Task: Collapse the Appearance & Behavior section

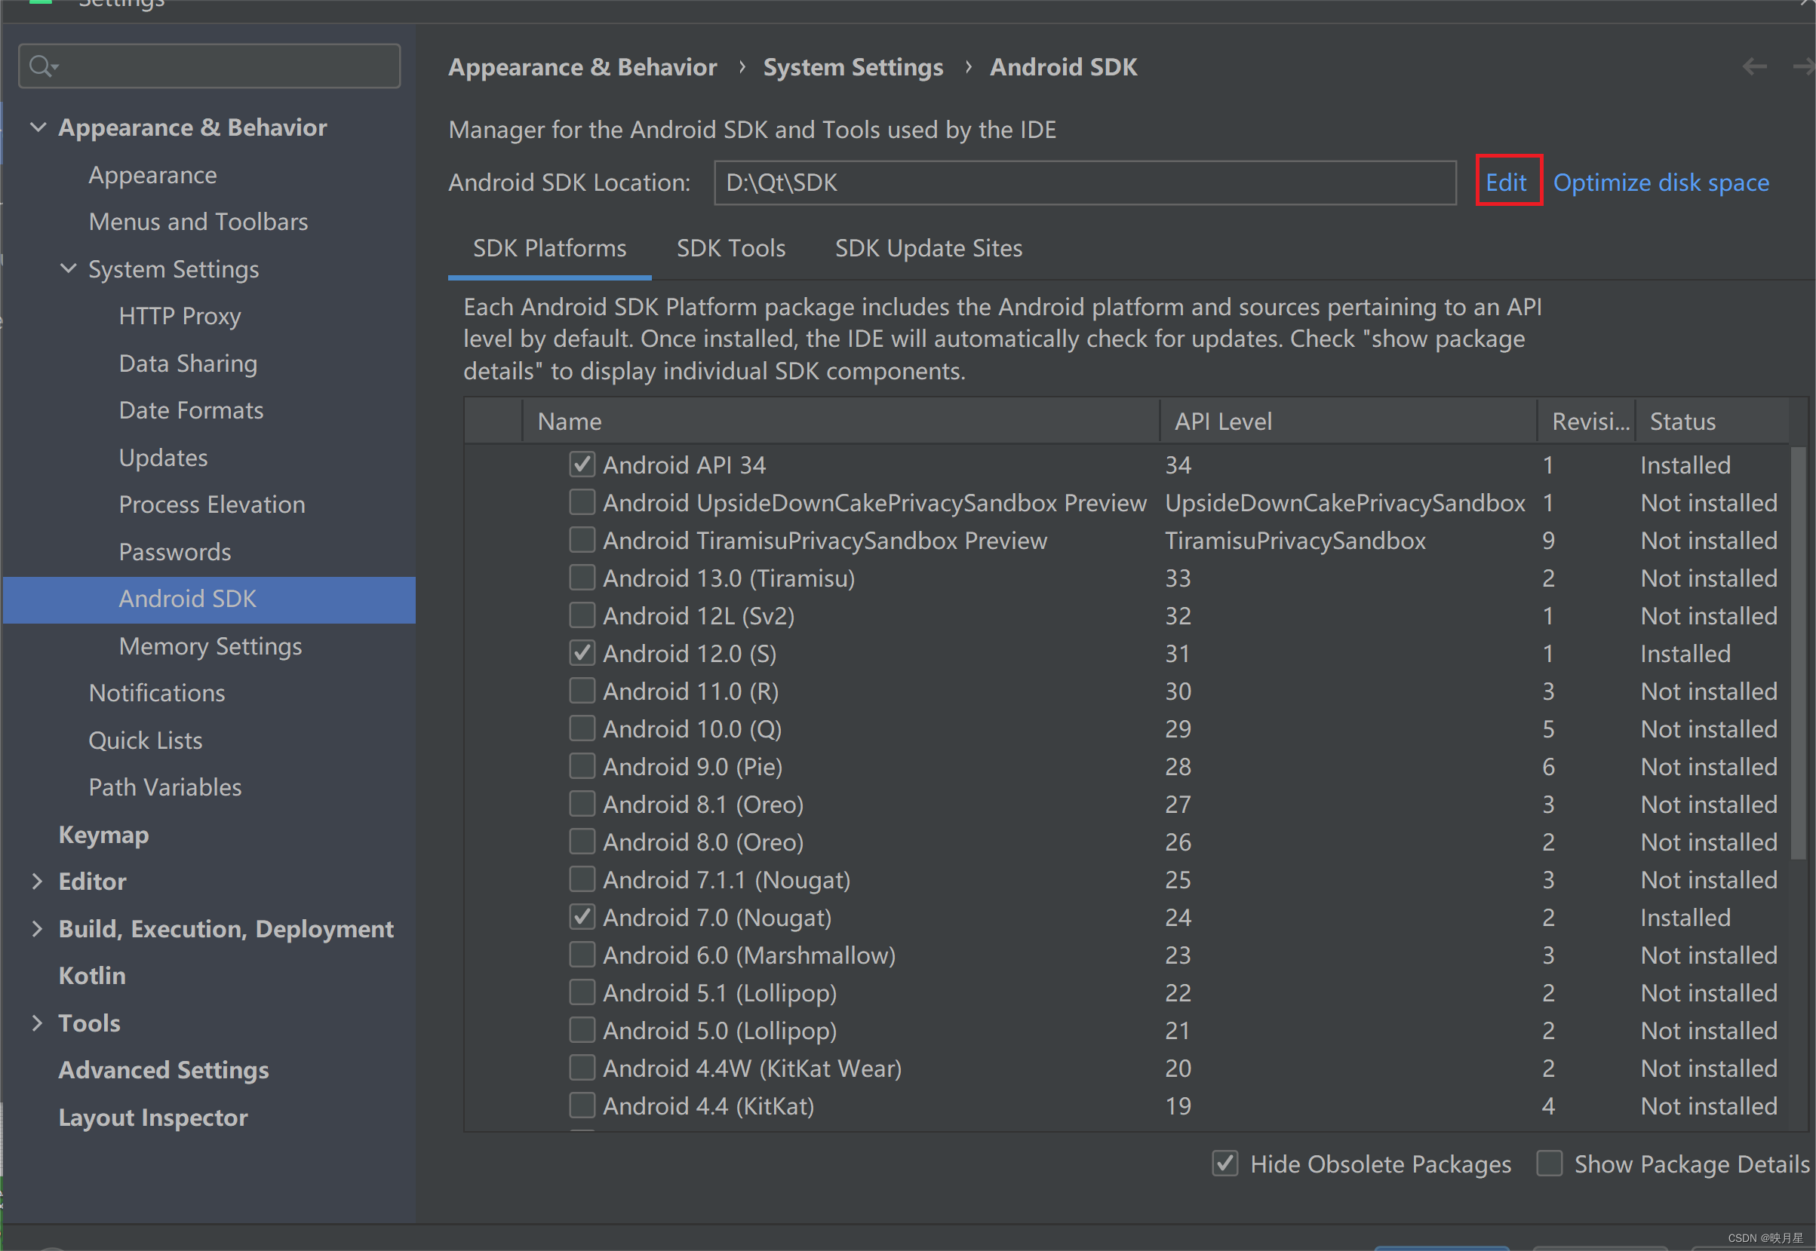Action: pos(38,127)
